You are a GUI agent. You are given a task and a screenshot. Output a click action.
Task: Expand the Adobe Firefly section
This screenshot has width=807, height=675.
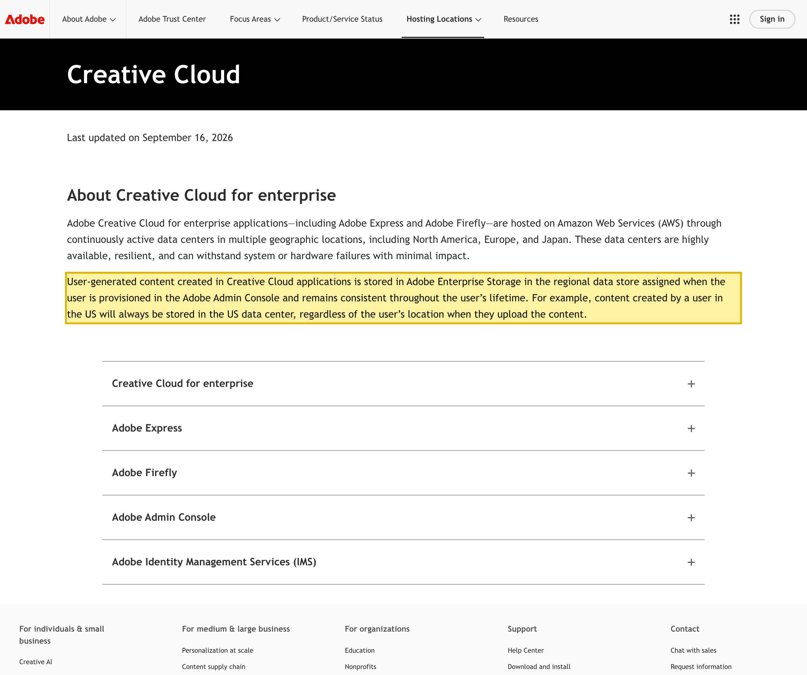403,473
